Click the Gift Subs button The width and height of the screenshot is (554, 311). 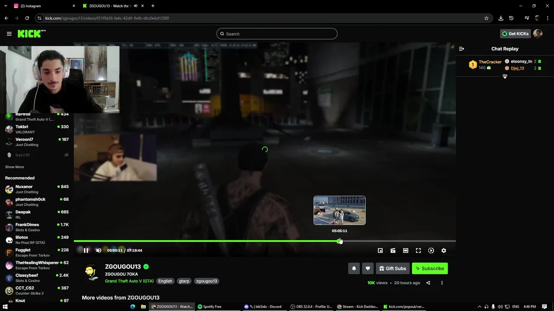pyautogui.click(x=393, y=268)
